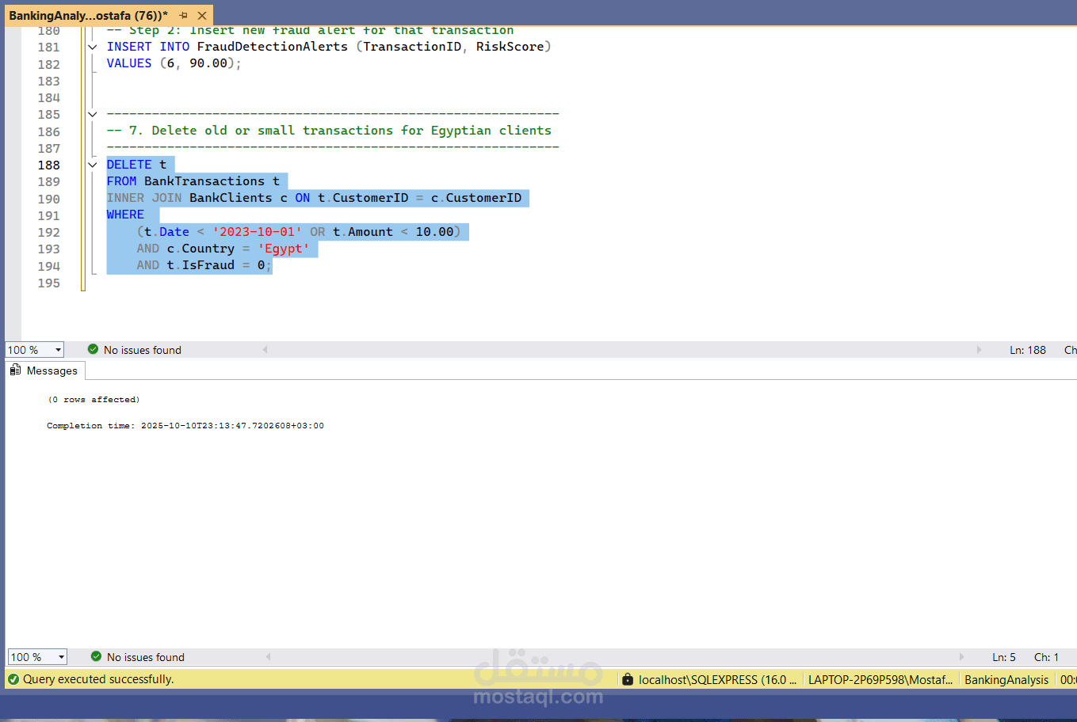1077x722 pixels.
Task: Click 'No issues found' under the Messages pane
Action: 146,657
